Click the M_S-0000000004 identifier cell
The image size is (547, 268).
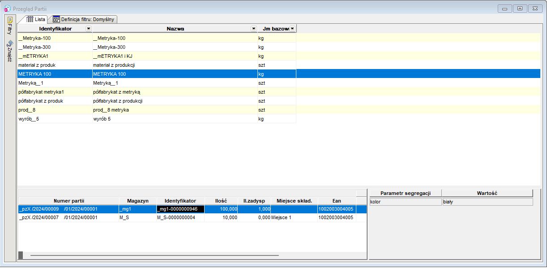180,217
